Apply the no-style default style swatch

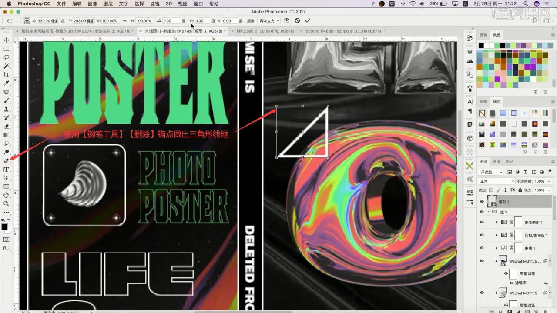point(482,113)
